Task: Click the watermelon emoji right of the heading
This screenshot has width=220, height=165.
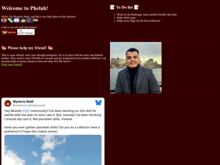Action: pos(51,48)
